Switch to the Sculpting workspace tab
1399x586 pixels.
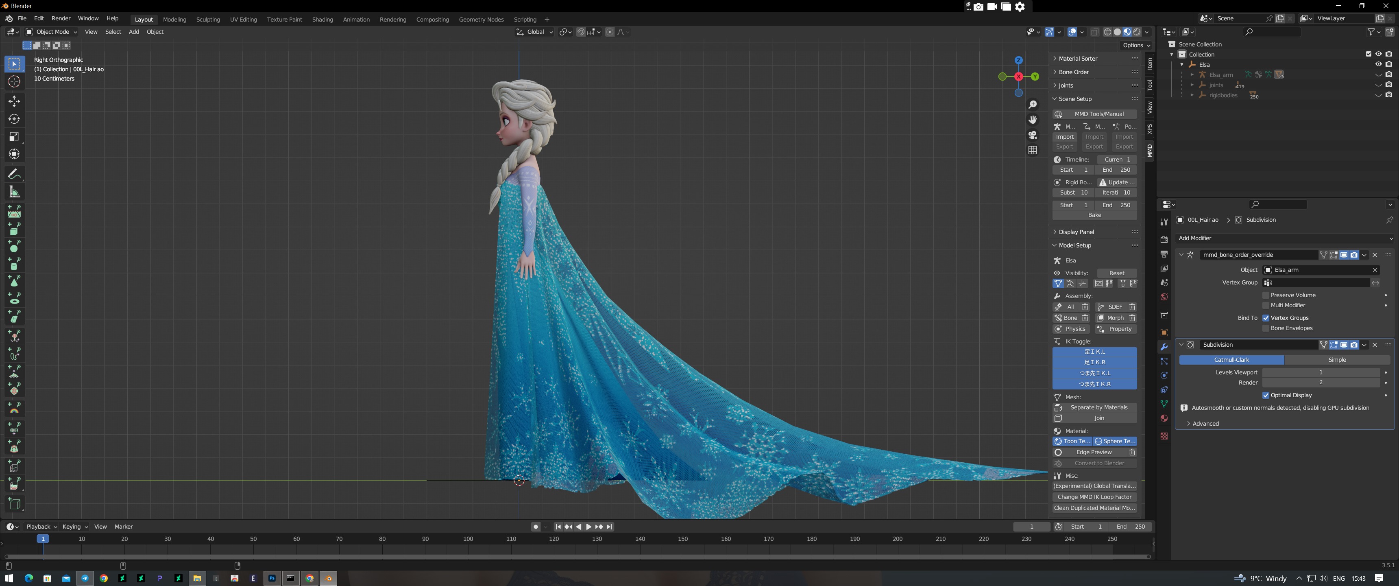[208, 20]
